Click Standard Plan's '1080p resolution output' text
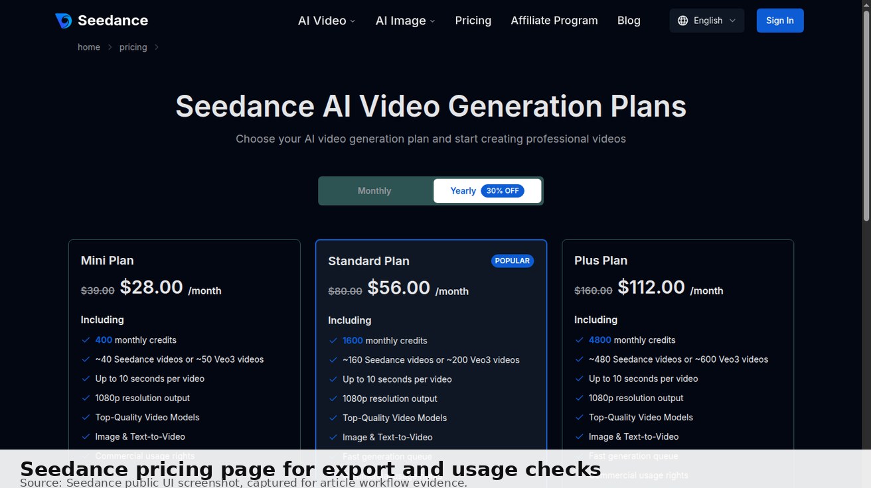Image resolution: width=871 pixels, height=488 pixels. (390, 398)
